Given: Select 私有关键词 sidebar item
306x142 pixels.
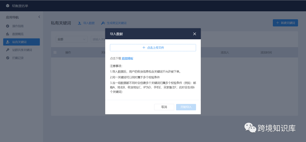Looking at the screenshot, I should (x=22, y=42).
